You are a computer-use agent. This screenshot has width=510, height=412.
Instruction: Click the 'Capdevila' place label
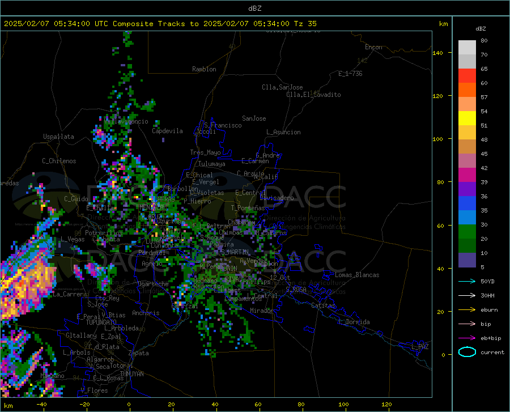(x=167, y=131)
